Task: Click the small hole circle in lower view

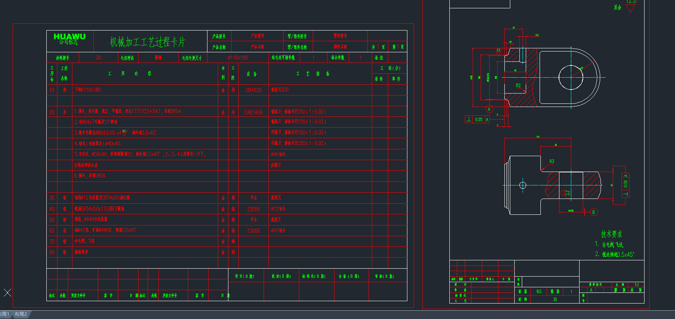Action: click(x=523, y=185)
